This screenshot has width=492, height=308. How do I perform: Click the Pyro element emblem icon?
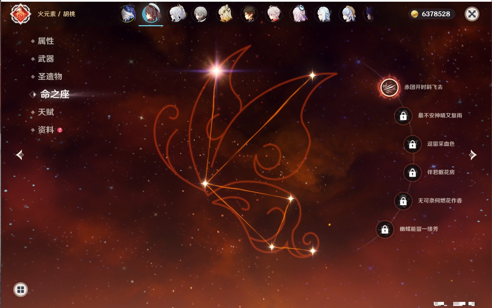point(20,14)
